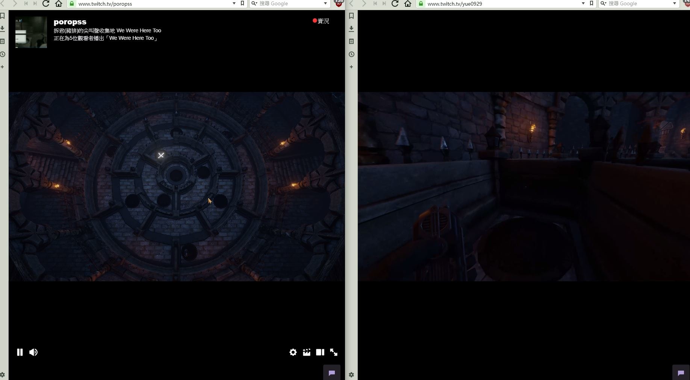Screen dimensions: 690x380
Task: Click the We Were Here Too game link
Action: click(x=132, y=38)
